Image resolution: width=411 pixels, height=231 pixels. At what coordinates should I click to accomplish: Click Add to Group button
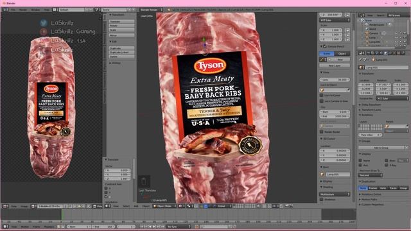[381, 148]
